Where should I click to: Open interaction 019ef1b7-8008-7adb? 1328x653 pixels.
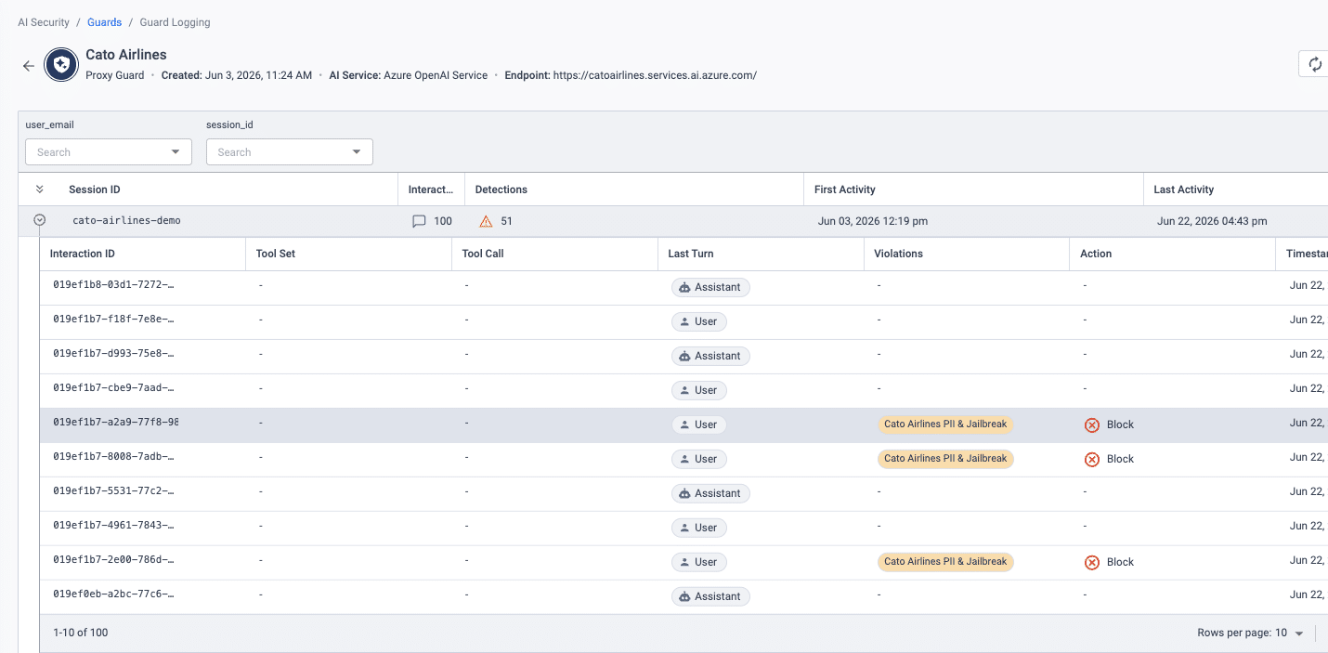(114, 458)
